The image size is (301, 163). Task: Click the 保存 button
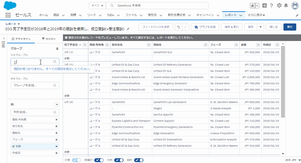[x=251, y=27]
